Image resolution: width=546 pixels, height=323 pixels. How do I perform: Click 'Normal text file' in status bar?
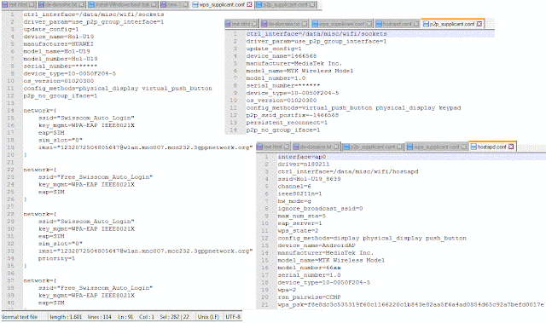tap(19, 317)
